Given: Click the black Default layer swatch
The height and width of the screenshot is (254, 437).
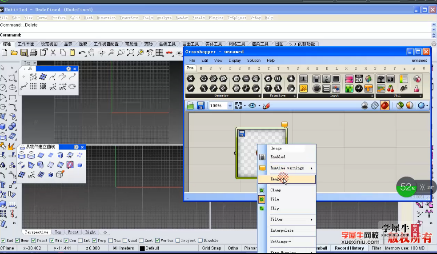Looking at the screenshot, I should point(142,248).
